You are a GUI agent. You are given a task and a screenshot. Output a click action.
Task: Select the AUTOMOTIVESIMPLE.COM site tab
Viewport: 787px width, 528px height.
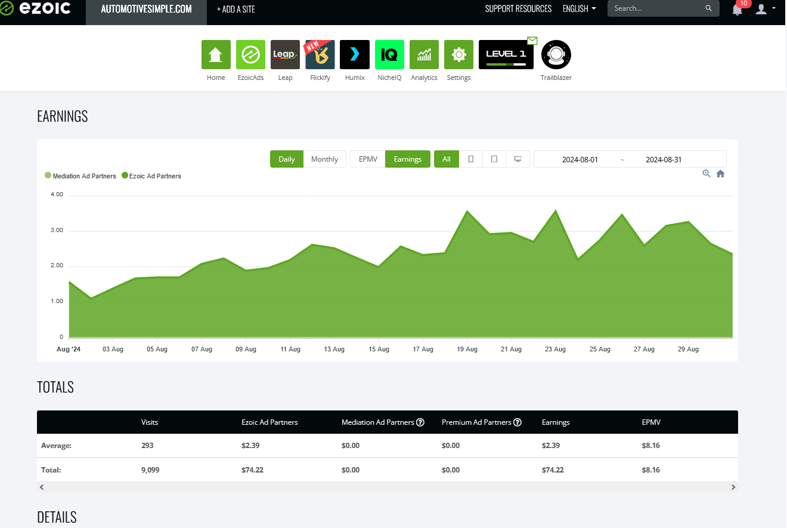(146, 9)
